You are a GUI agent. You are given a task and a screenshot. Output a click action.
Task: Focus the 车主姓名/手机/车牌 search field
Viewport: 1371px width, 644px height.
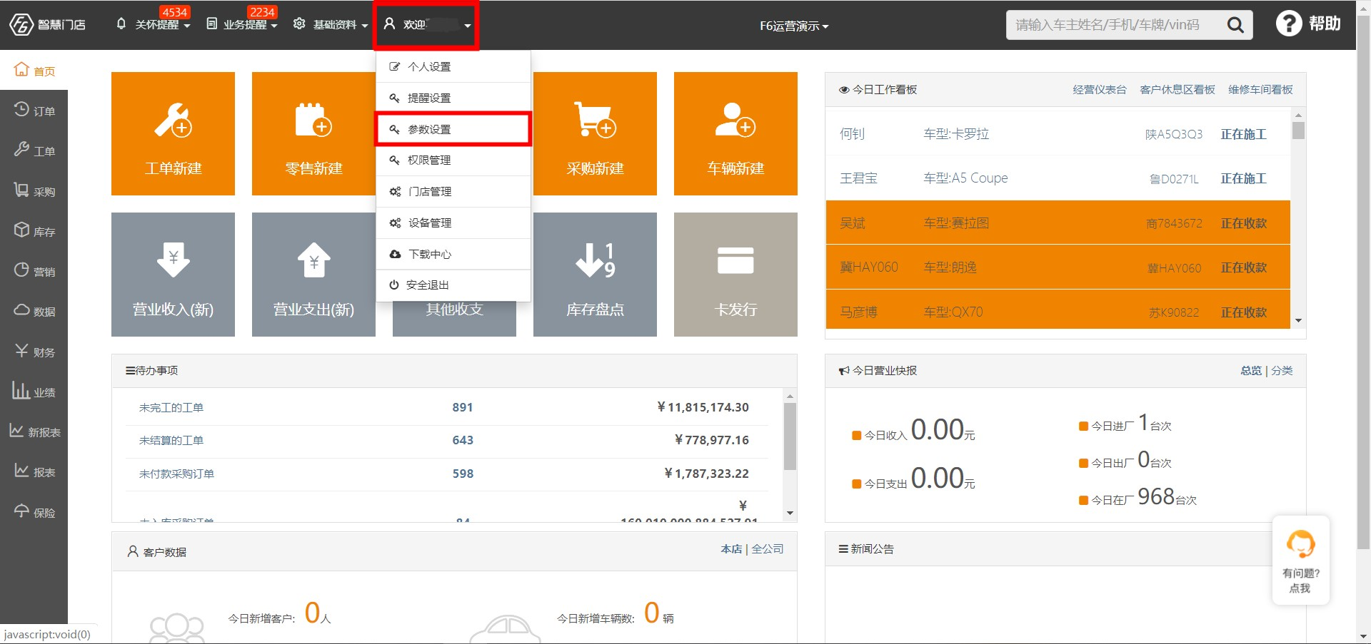(x=1114, y=25)
